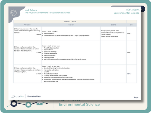Click the globe icon in the page header
Image resolution: width=151 pixels, height=113 pixels.
[14, 13]
